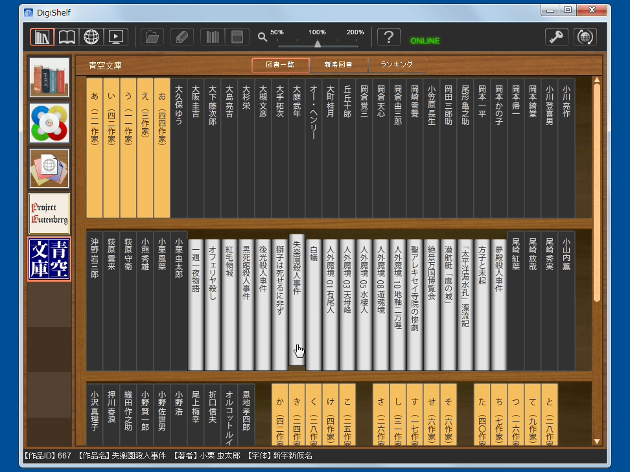Open author 岡本かの子
The width and height of the screenshot is (630, 472).
click(x=499, y=148)
